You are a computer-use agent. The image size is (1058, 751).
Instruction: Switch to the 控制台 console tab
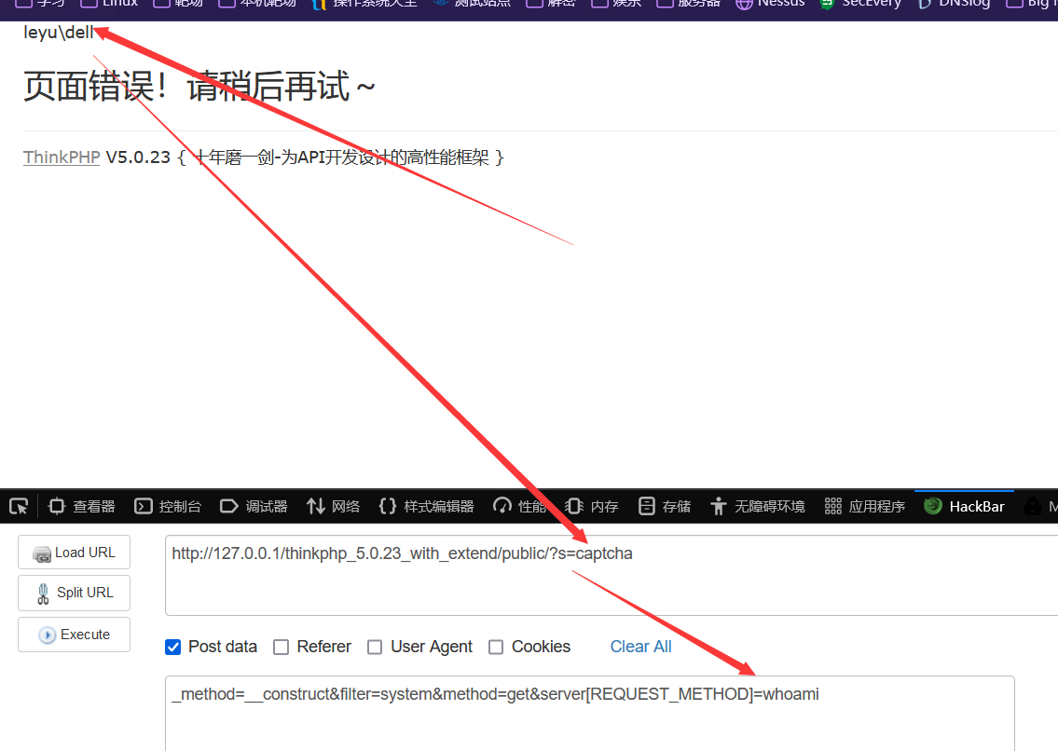[x=168, y=506]
